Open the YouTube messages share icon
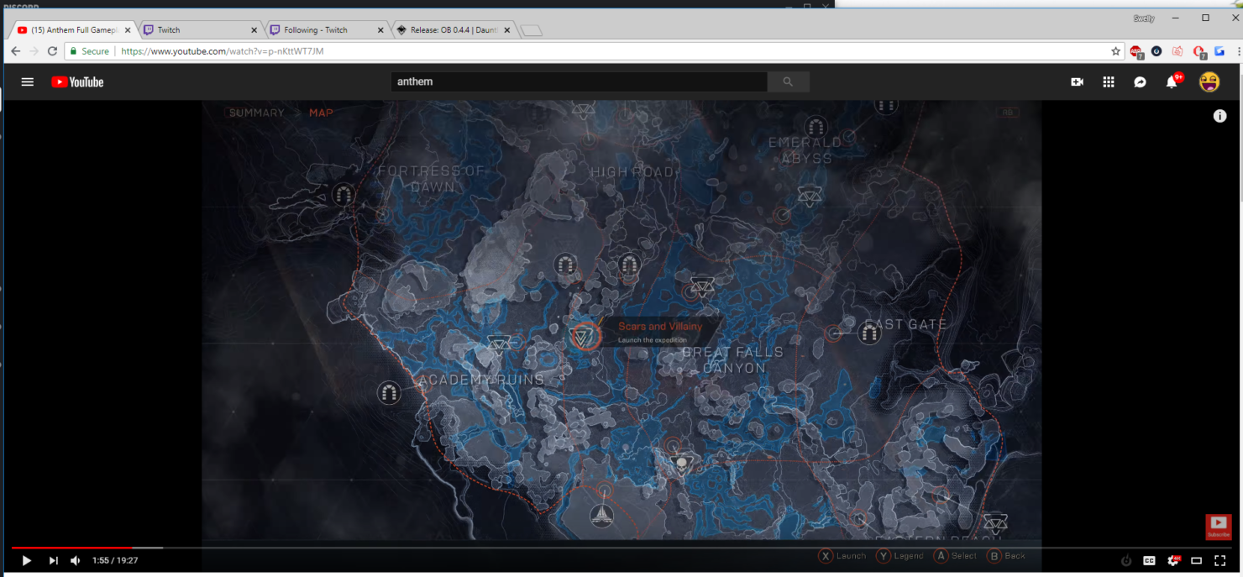The image size is (1243, 577). point(1140,82)
